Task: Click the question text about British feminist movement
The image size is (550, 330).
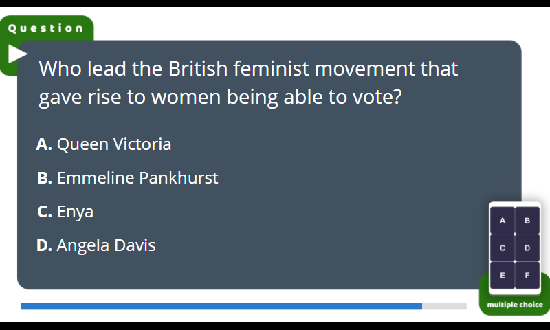Action: [x=248, y=82]
